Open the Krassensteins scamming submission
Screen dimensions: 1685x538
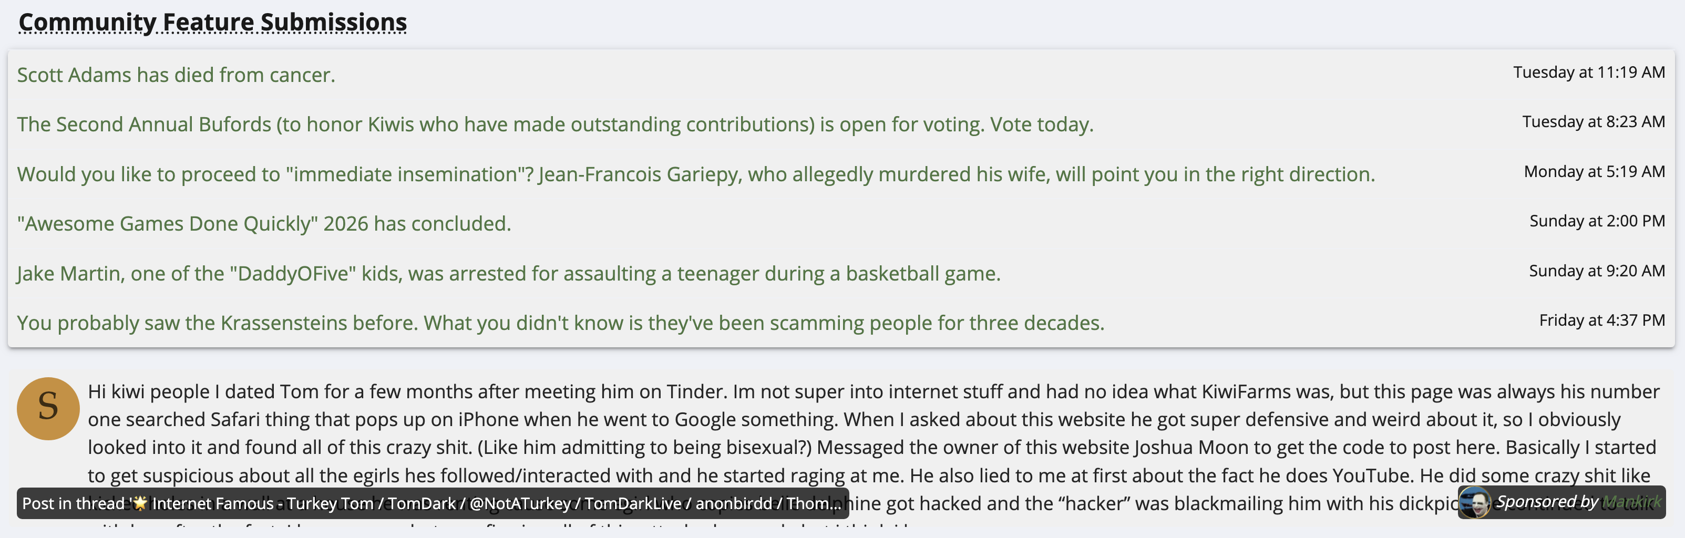pyautogui.click(x=560, y=323)
